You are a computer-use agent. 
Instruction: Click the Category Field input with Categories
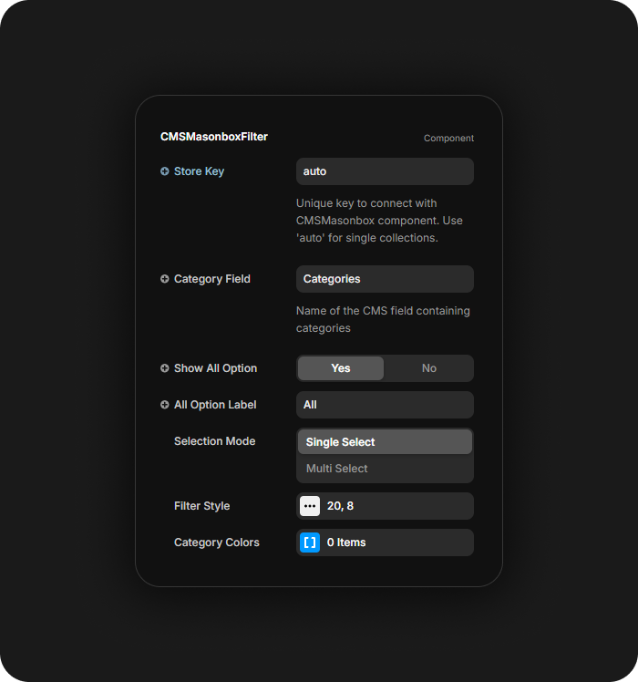(385, 279)
